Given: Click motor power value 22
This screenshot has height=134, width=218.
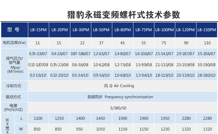Looking at the screenshot, I should point(82,43).
